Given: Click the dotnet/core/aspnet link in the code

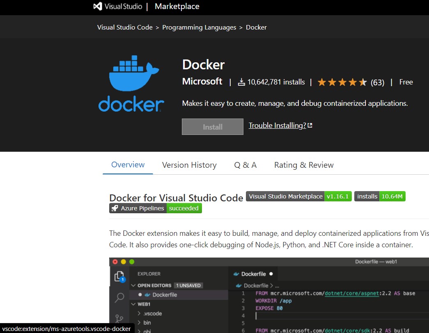Looking at the screenshot, I should [x=352, y=293].
